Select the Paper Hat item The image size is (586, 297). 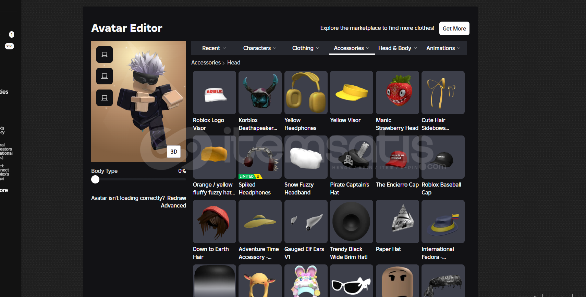point(398,222)
